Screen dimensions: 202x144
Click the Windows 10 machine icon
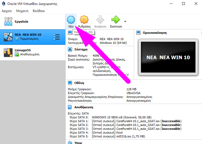[x=8, y=37]
